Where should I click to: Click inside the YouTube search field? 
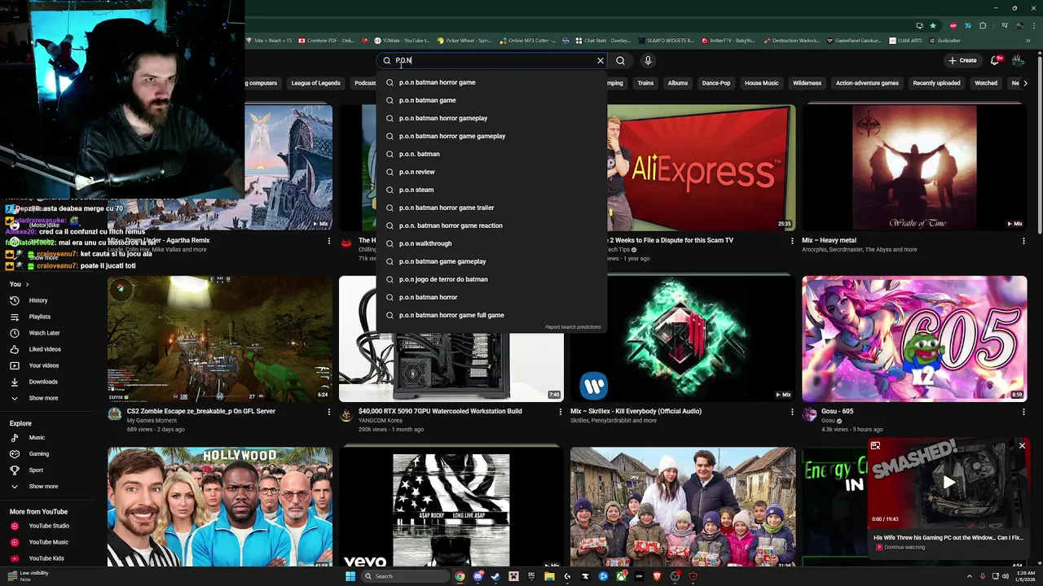pos(493,60)
